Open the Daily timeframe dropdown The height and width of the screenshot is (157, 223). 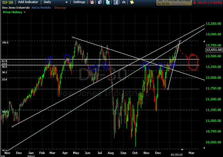point(56,2)
